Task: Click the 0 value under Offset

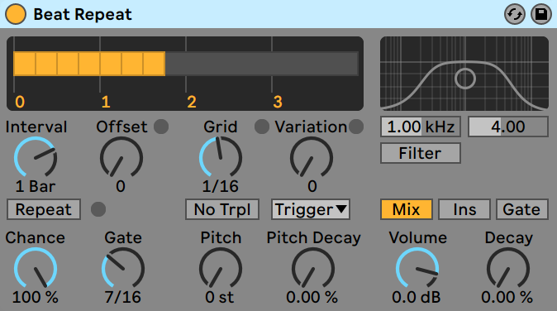Action: (x=121, y=186)
